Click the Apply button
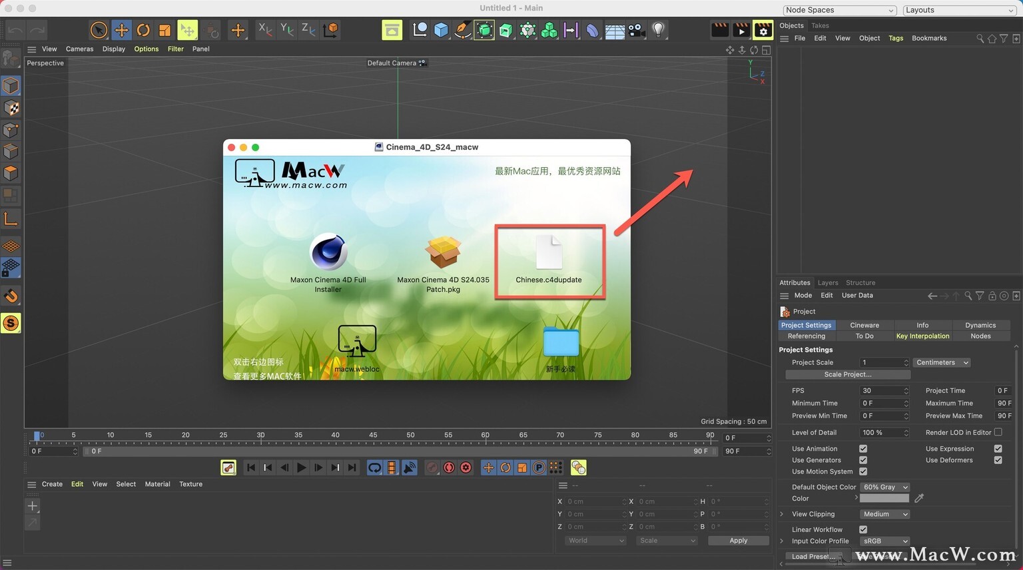The image size is (1023, 570). pyautogui.click(x=739, y=541)
